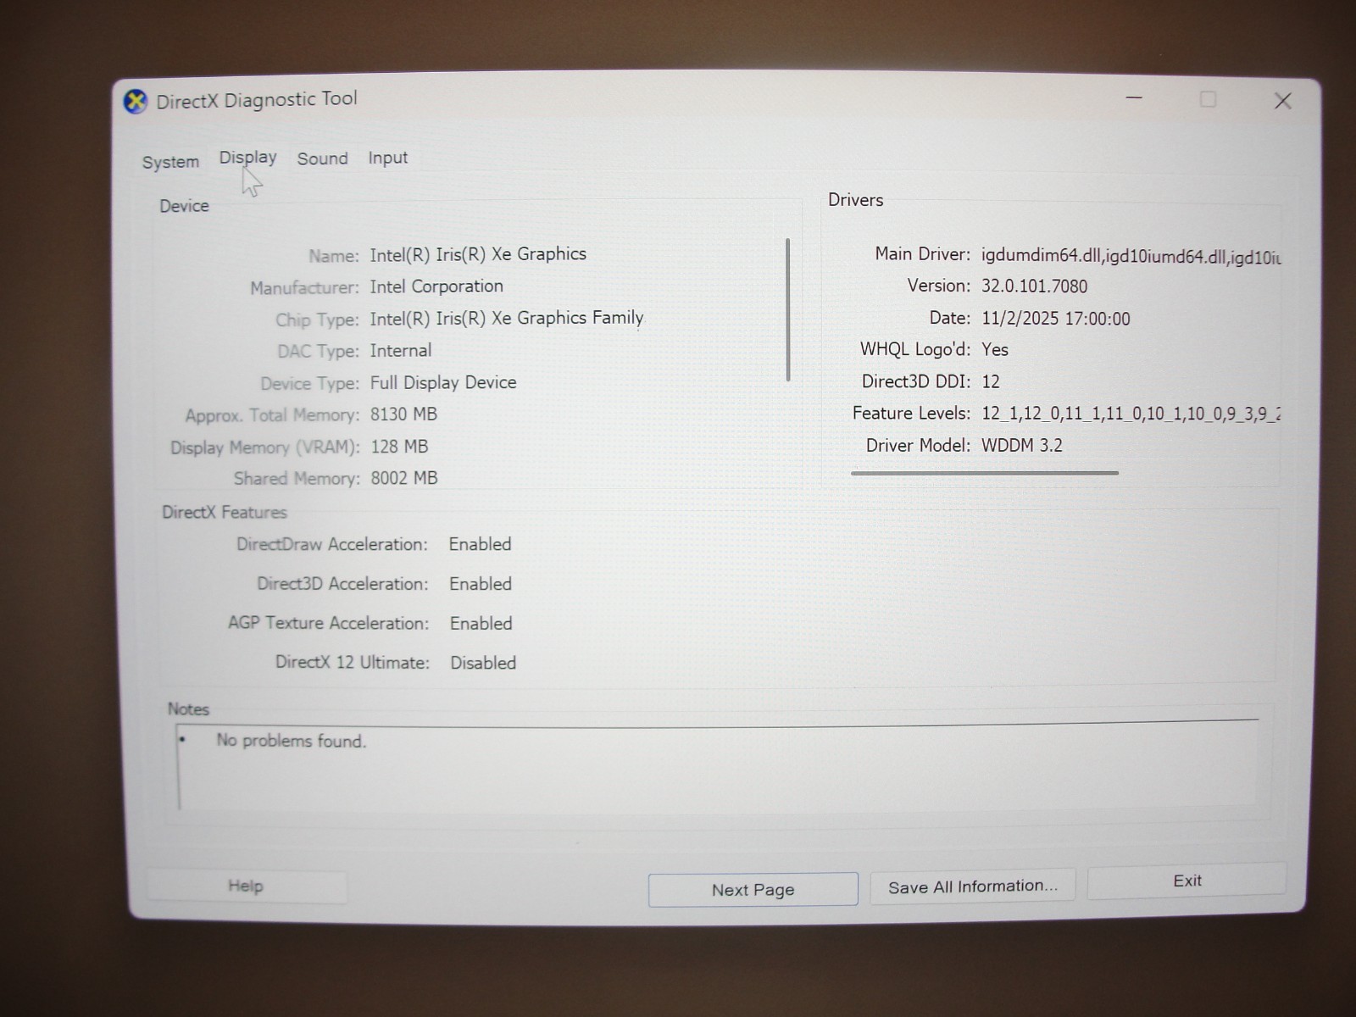The image size is (1356, 1017).
Task: Switch to the Sound tab
Action: pos(322,158)
